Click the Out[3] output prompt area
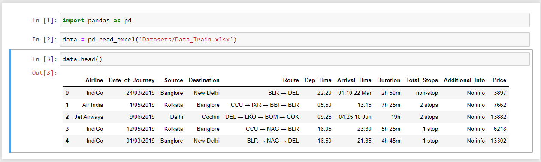The height and width of the screenshot is (162, 541). point(45,73)
